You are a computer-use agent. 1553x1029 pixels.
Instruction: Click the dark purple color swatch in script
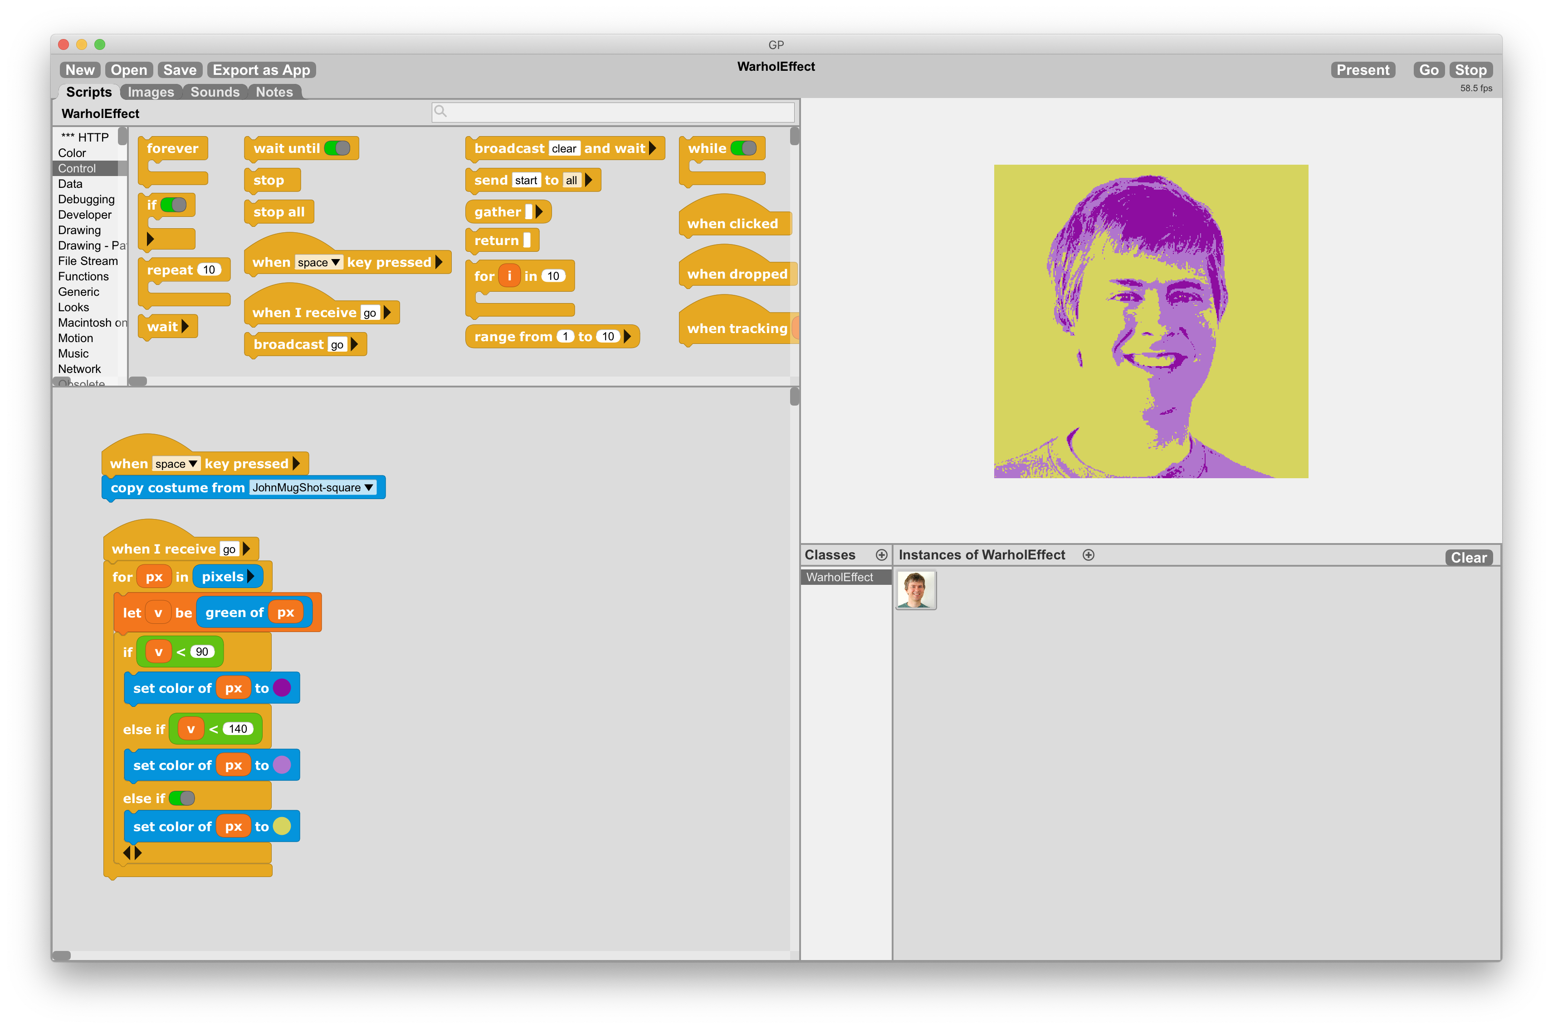282,688
